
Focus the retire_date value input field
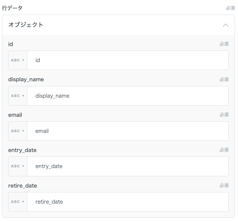point(127,202)
